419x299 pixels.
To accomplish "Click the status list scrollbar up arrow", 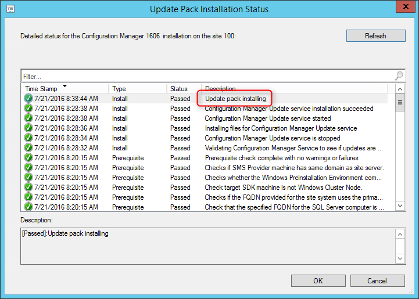I will [400, 89].
